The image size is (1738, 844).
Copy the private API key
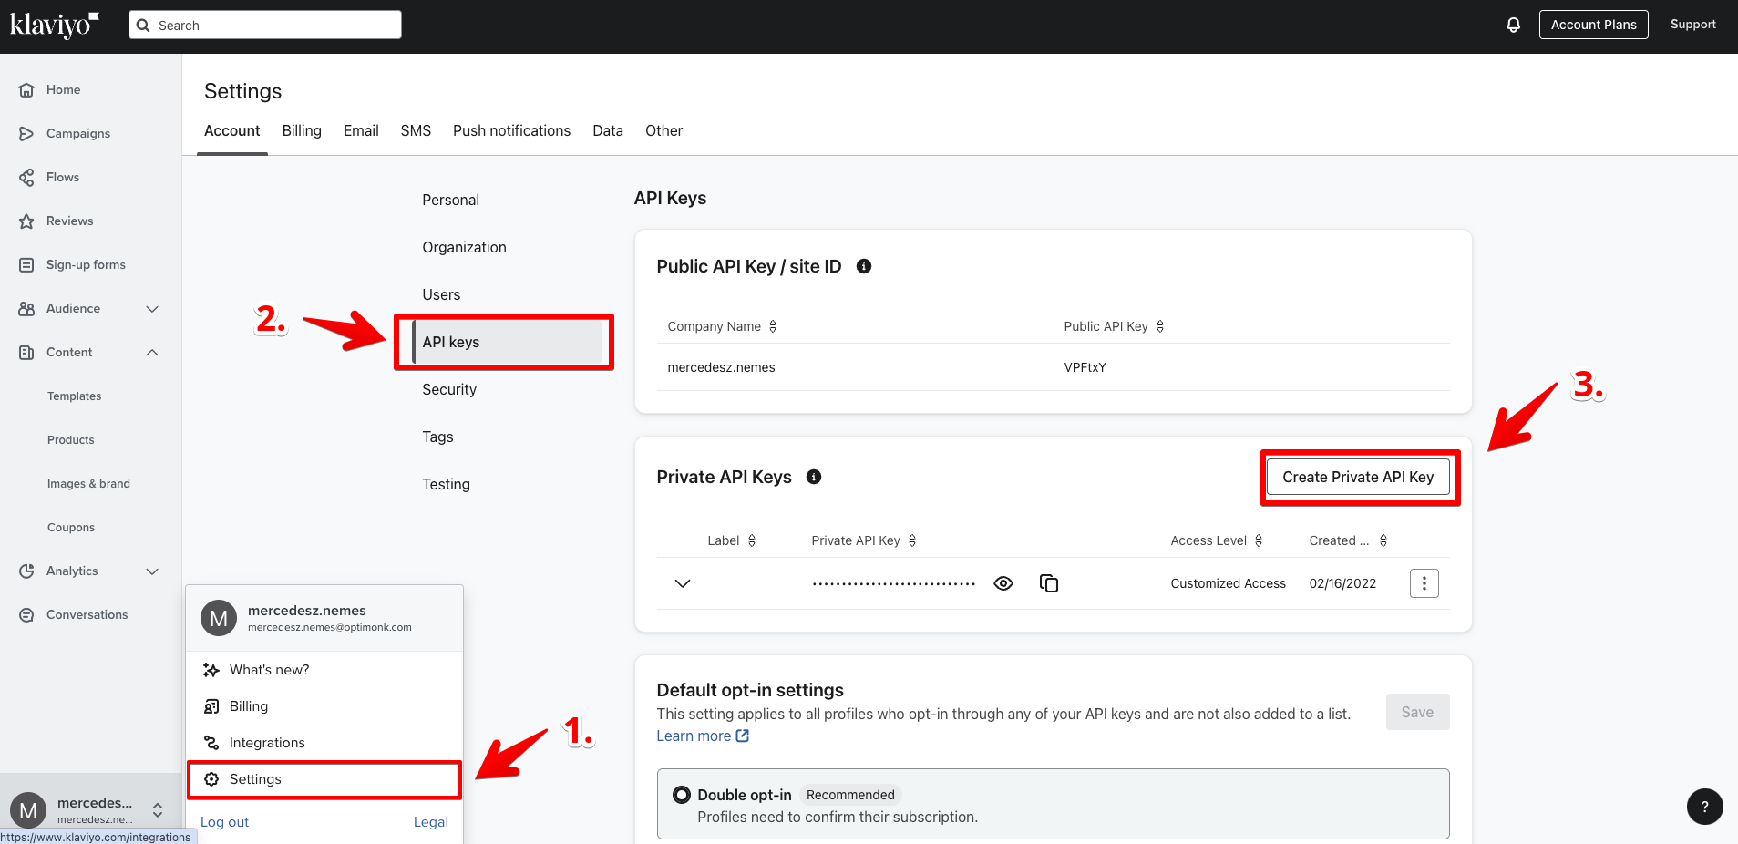point(1049,583)
